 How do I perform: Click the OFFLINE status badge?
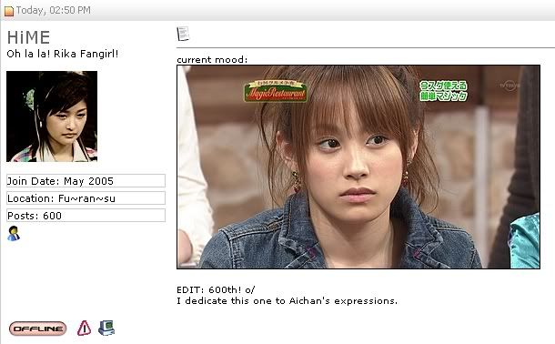(38, 329)
